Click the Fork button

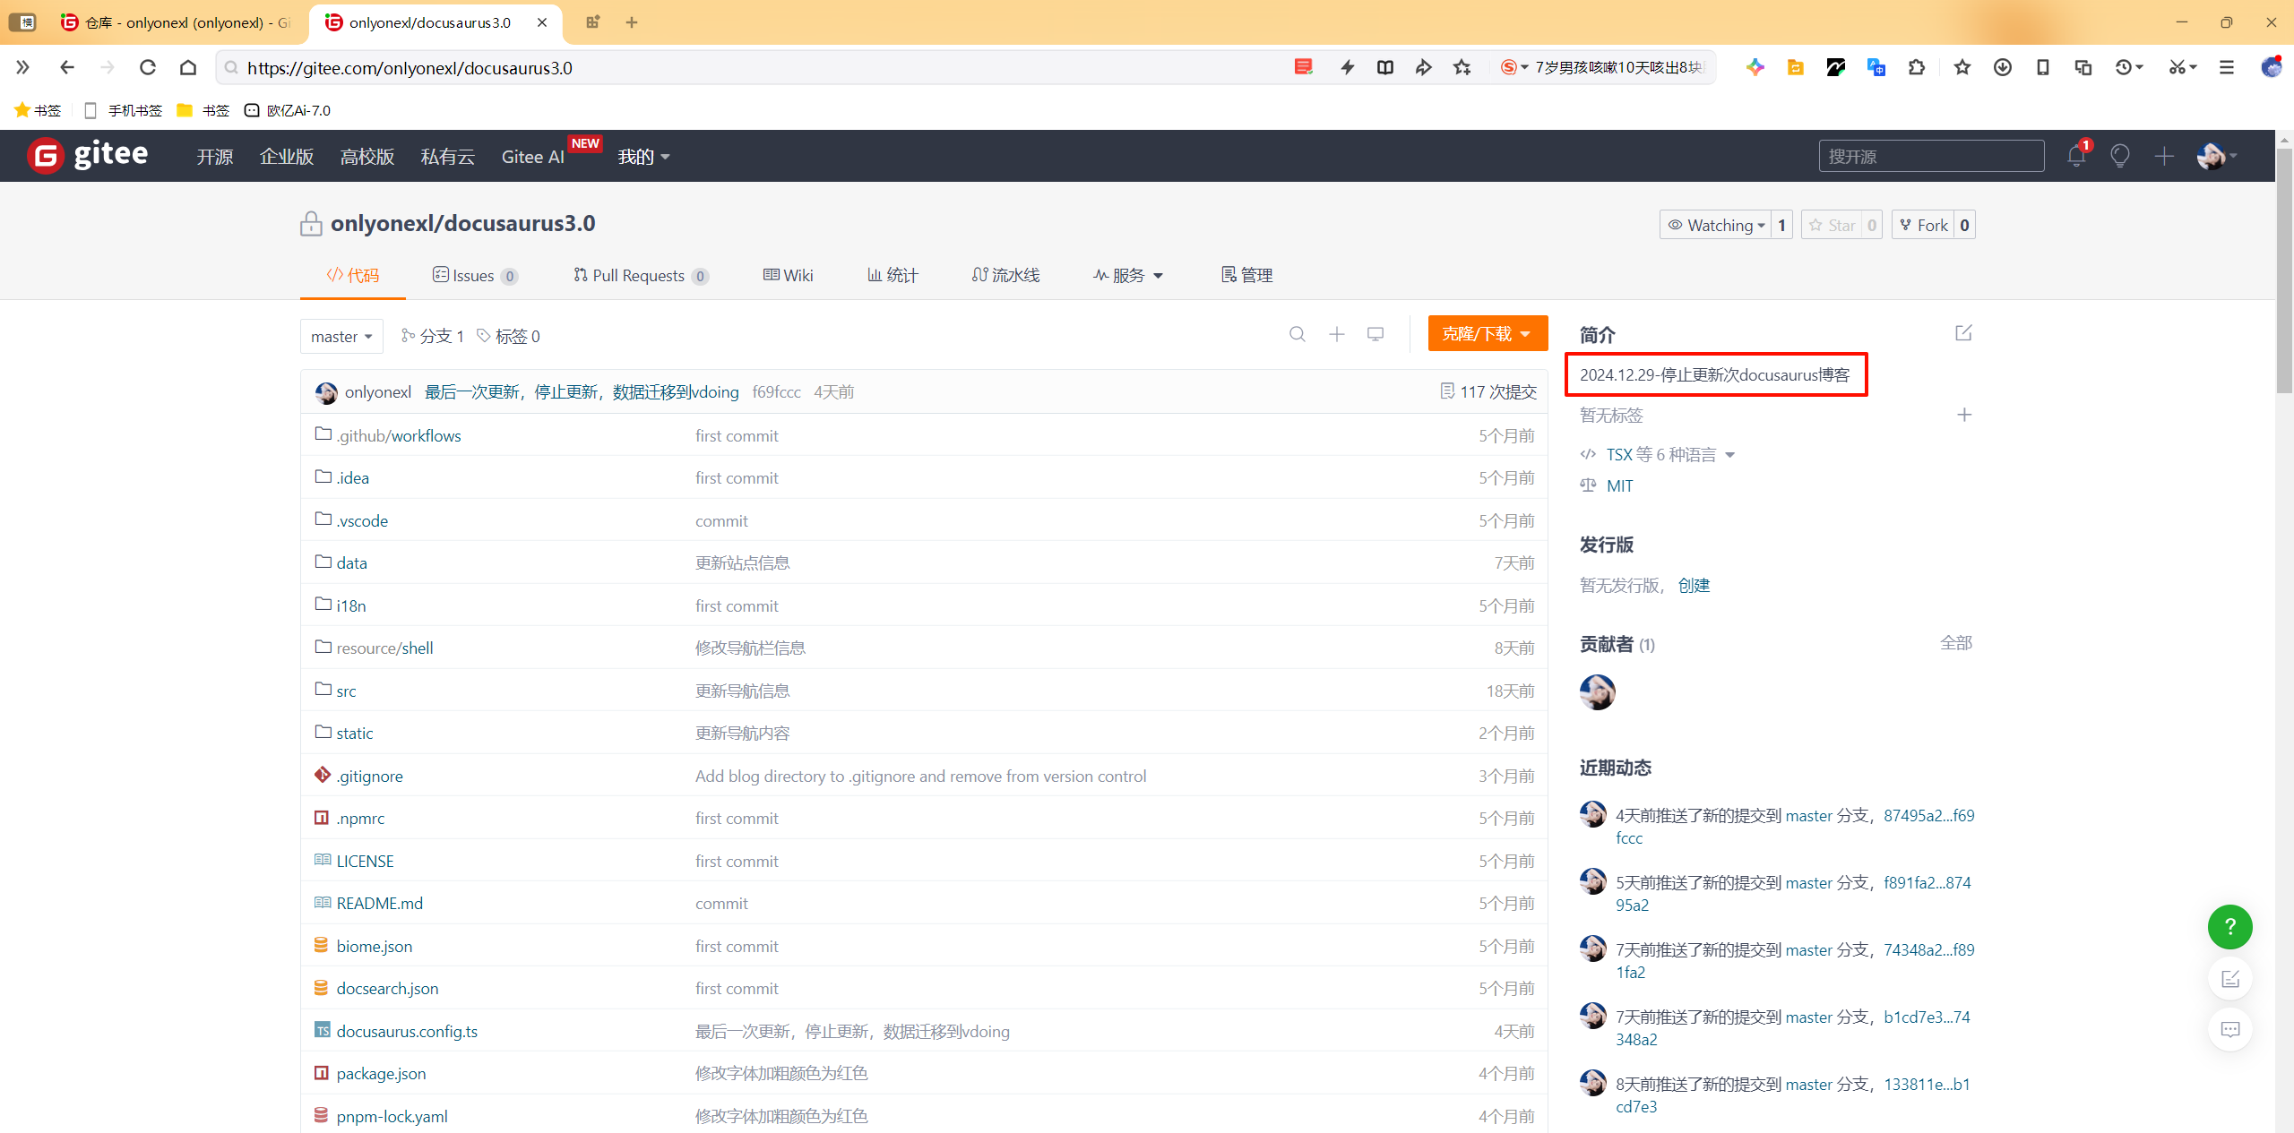pyautogui.click(x=1923, y=225)
